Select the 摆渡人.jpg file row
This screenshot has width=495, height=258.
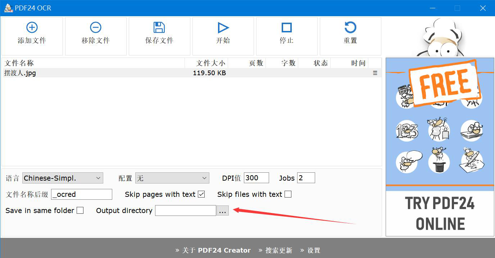coord(191,73)
